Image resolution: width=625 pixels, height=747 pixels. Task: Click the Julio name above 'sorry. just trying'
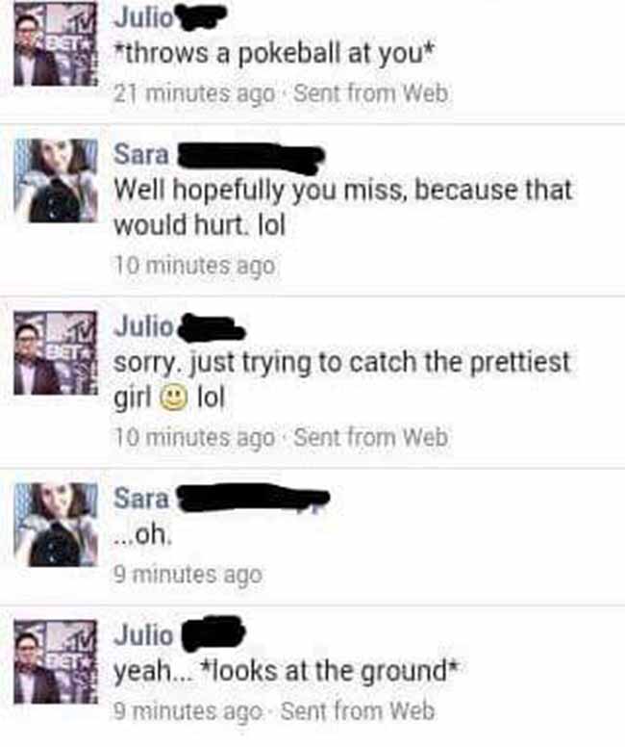coord(144,327)
